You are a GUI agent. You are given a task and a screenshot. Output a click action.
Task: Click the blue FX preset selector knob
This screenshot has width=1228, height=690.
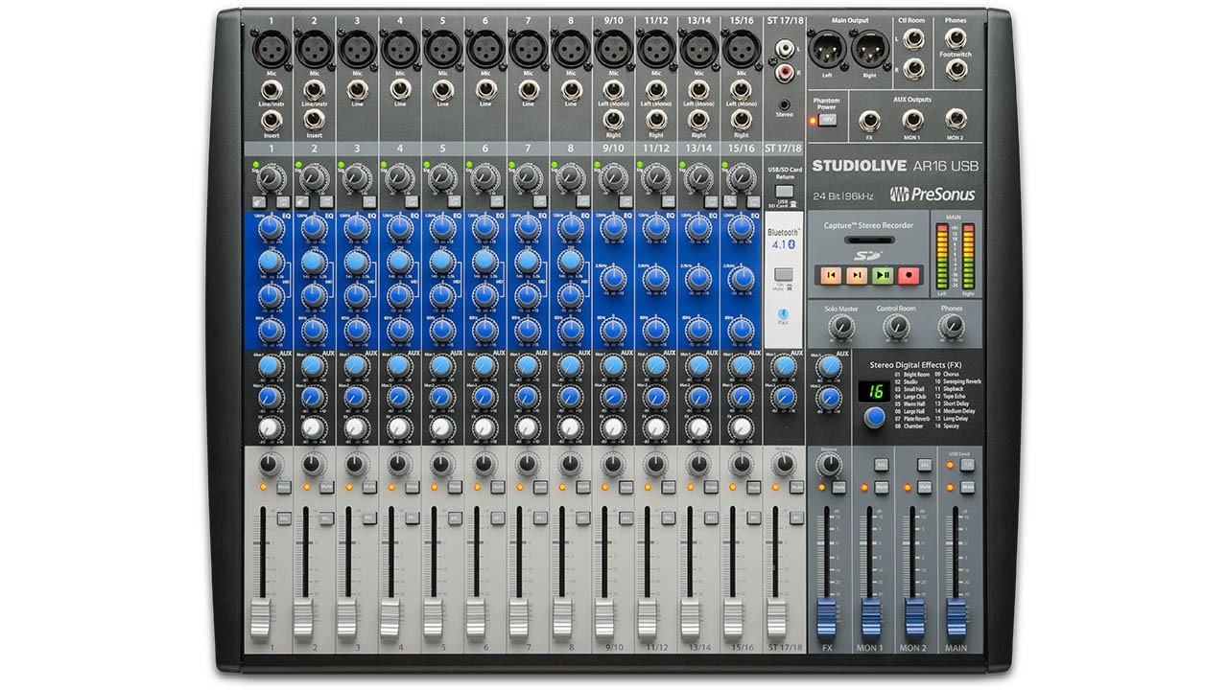coord(874,417)
